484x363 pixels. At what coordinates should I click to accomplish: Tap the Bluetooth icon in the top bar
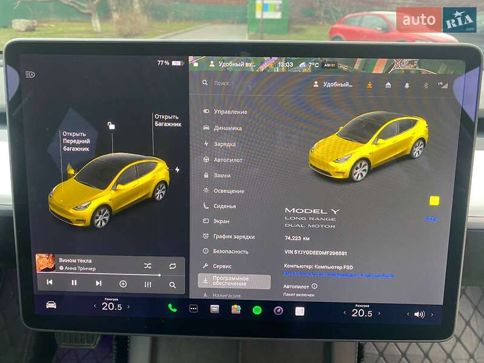pos(425,86)
